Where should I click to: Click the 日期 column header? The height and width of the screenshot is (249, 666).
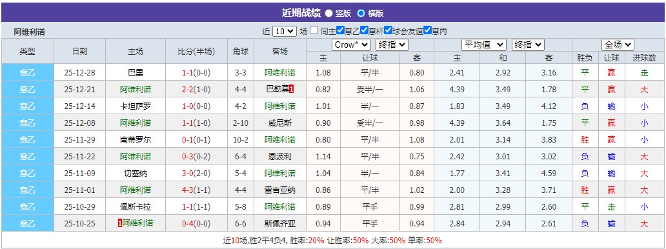[x=80, y=52]
